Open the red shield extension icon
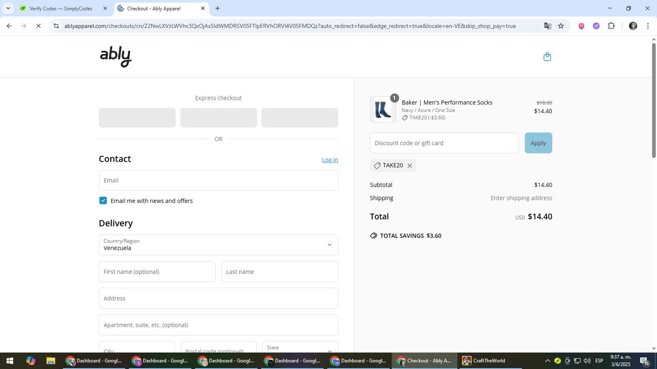The height and width of the screenshot is (369, 657). click(581, 26)
